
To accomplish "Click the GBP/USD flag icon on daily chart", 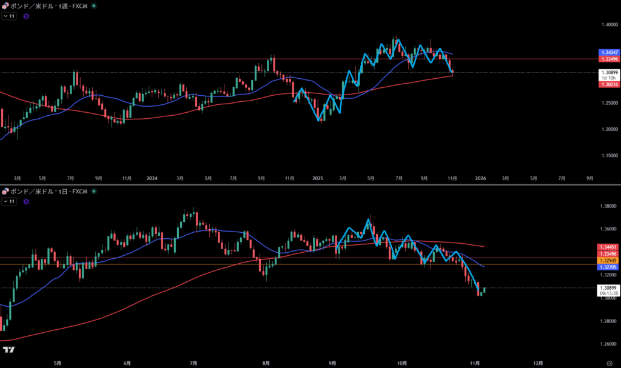I will [5, 192].
